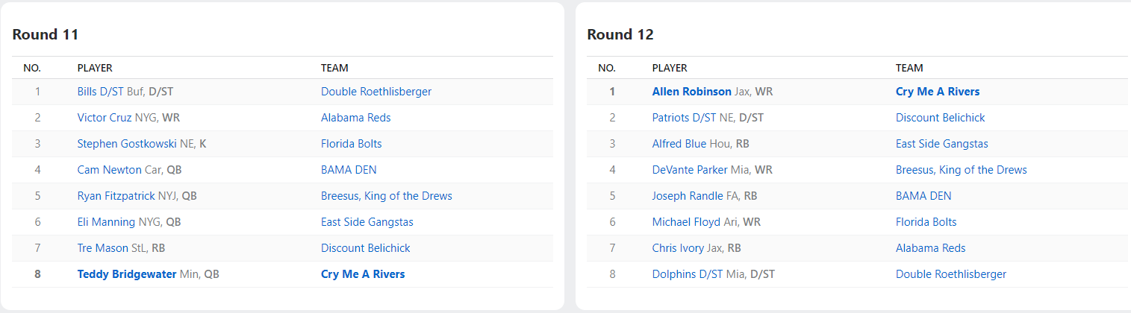The image size is (1131, 313).
Task: Open East Side Gangstas in Round 12
Action: point(941,144)
